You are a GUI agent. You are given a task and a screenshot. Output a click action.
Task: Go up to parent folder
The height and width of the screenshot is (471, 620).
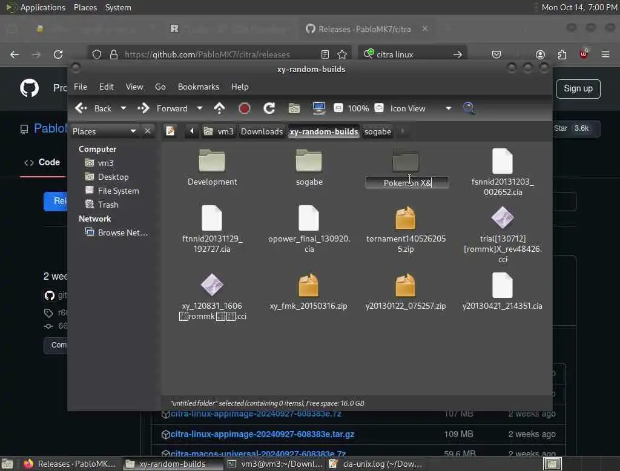coord(219,108)
